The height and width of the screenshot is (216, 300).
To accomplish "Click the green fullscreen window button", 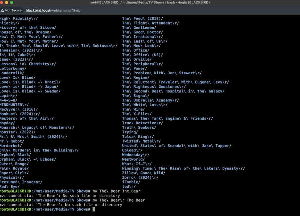I will point(12,2).
